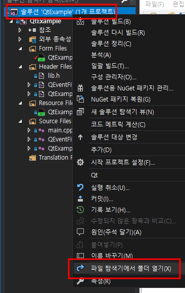Image resolution: width=185 pixels, height=293 pixels.
Task: Choose 솔루션 빌드(B) from context menu
Action: (111, 22)
